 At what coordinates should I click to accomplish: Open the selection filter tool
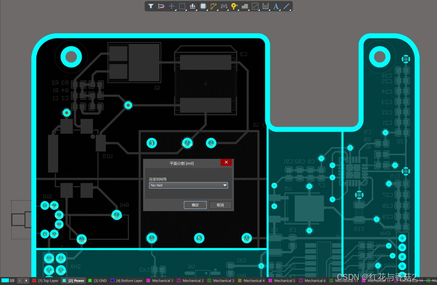point(151,6)
